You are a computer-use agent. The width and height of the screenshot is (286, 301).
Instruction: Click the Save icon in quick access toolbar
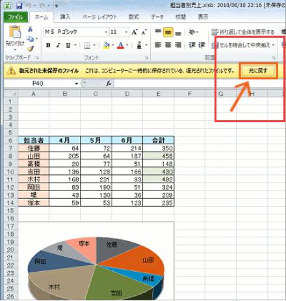pyautogui.click(x=19, y=5)
